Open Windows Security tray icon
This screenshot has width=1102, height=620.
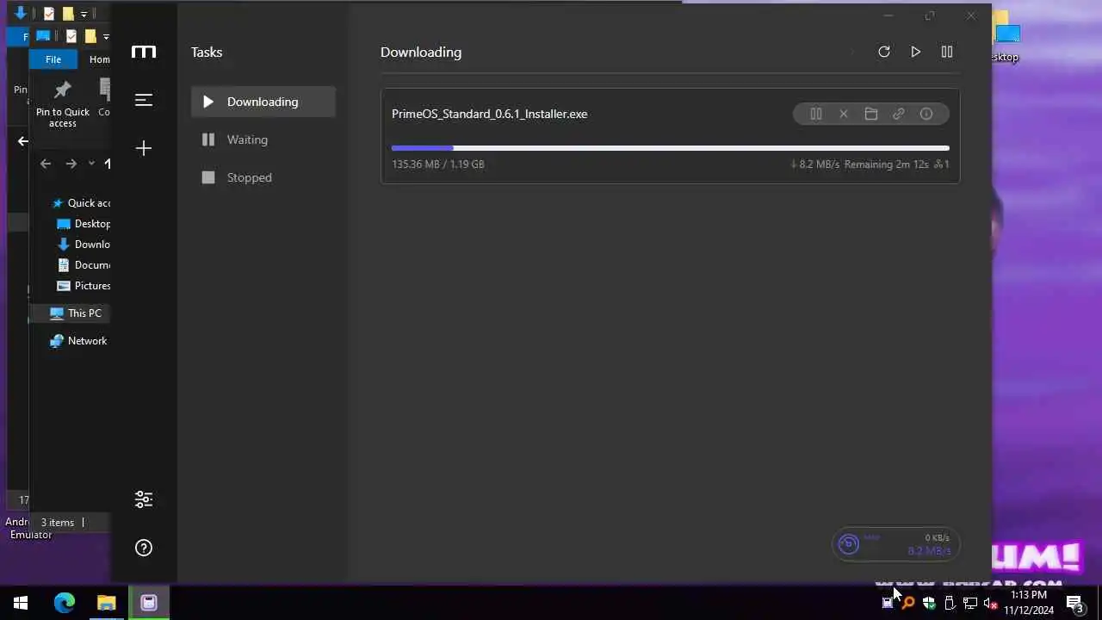(929, 603)
